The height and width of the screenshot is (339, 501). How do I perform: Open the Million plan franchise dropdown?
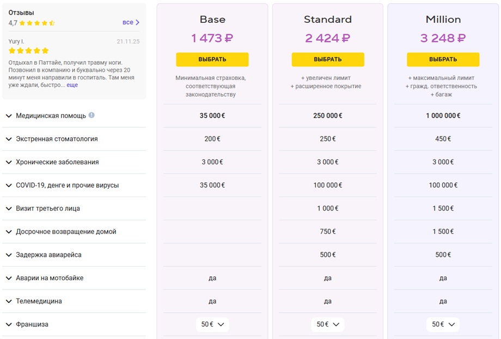pyautogui.click(x=443, y=324)
